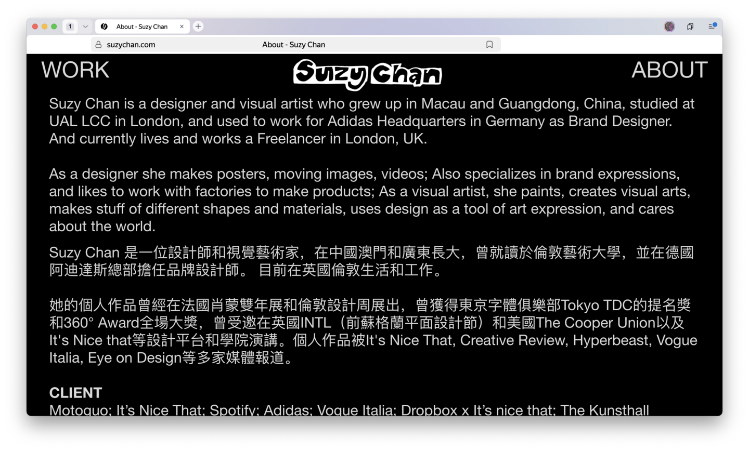
Task: Open the WORK page link
Action: (75, 70)
